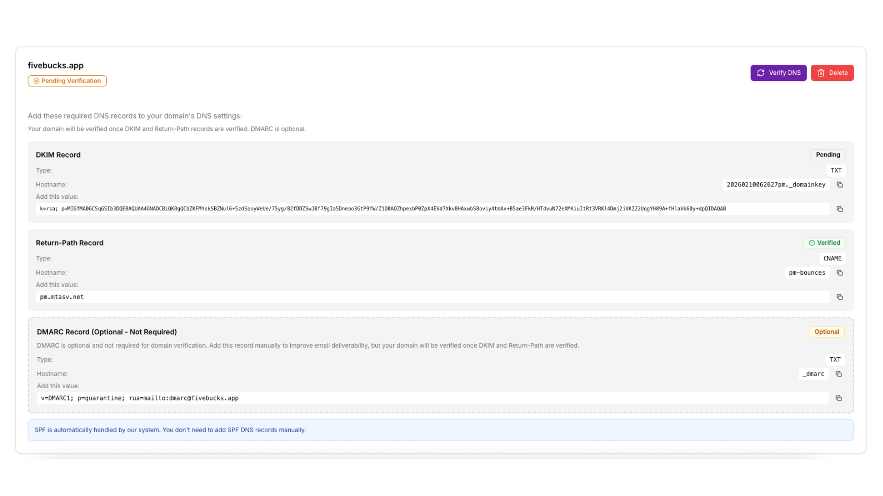Copy the pm.mtasv.net value
Image resolution: width=883 pixels, height=496 pixels.
tap(839, 297)
